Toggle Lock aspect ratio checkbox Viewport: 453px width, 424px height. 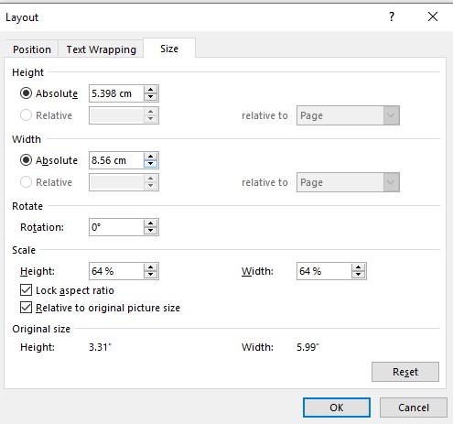pos(26,290)
